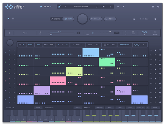Screen dimensions: 165x125
Task: Select track 3 yellow pencil icon
Action: pyautogui.click(x=10, y=69)
